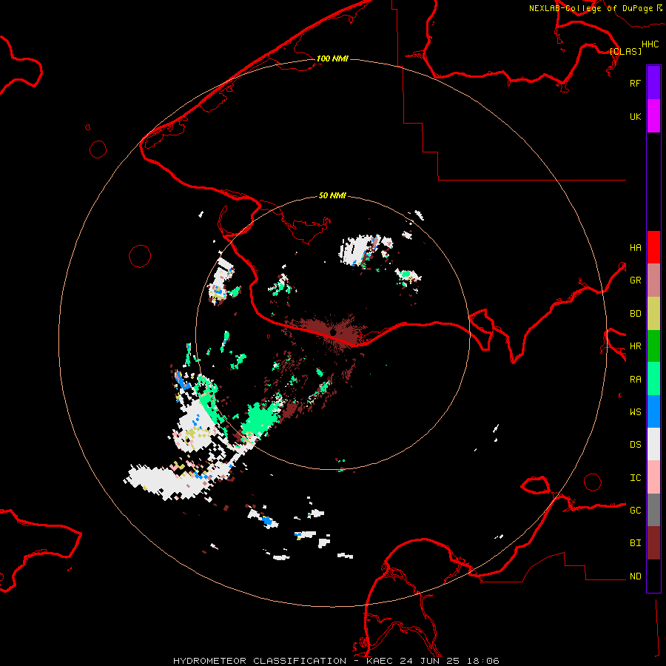Click the '50 NMI' range ring label

(x=332, y=195)
